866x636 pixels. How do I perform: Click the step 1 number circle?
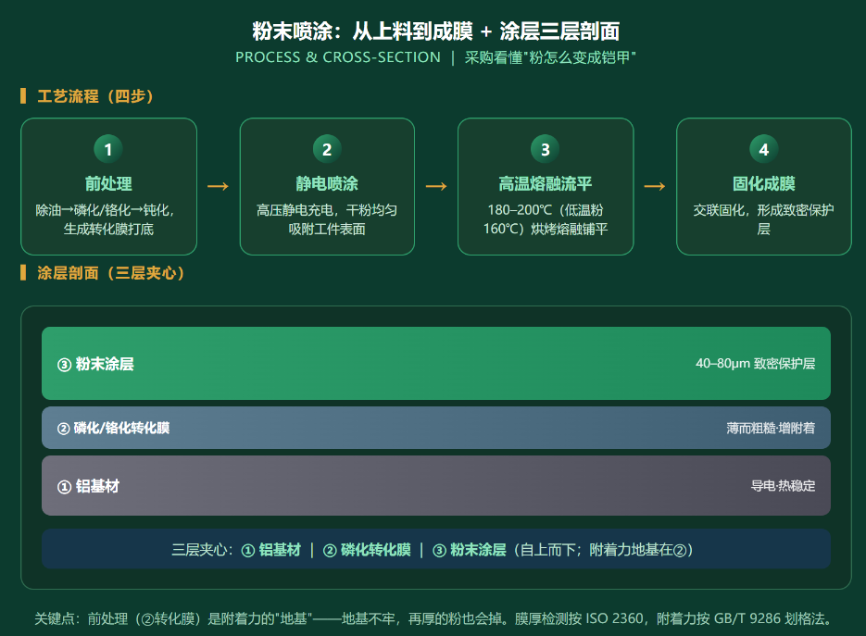(108, 149)
